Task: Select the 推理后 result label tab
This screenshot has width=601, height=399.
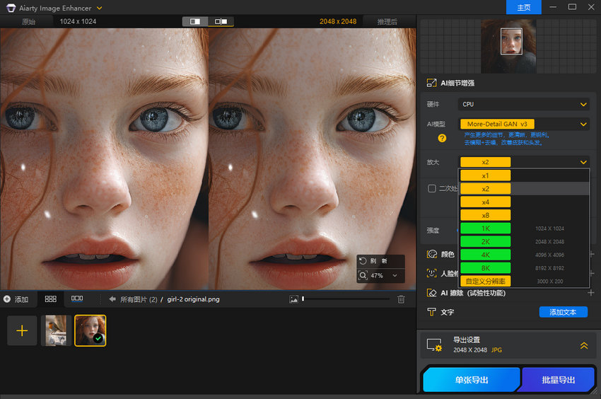Action: click(387, 22)
